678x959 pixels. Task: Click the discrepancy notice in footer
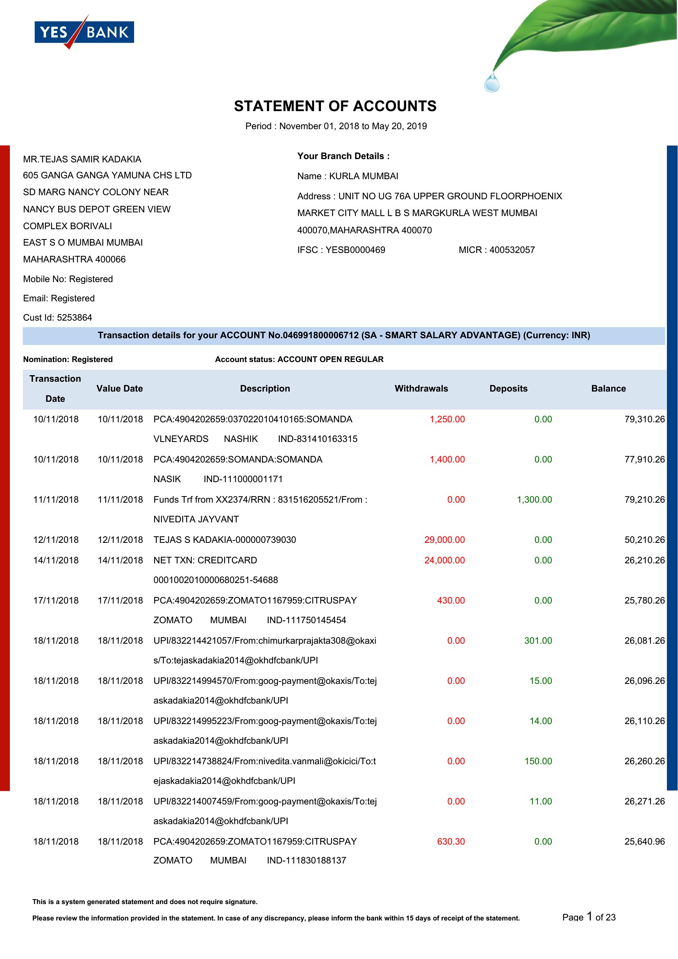(276, 918)
